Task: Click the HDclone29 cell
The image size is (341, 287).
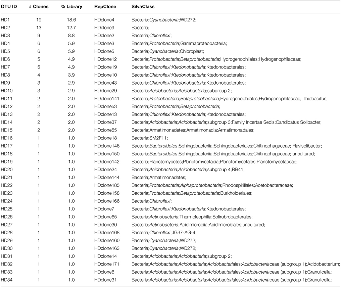Action: click(x=105, y=91)
